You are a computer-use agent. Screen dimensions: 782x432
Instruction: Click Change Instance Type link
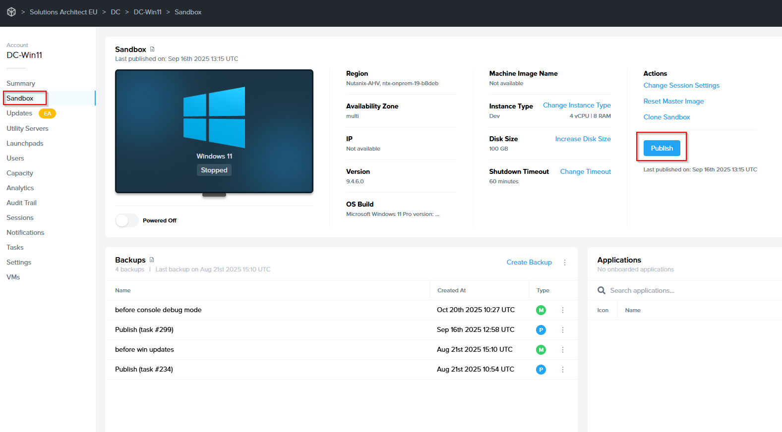click(x=576, y=105)
